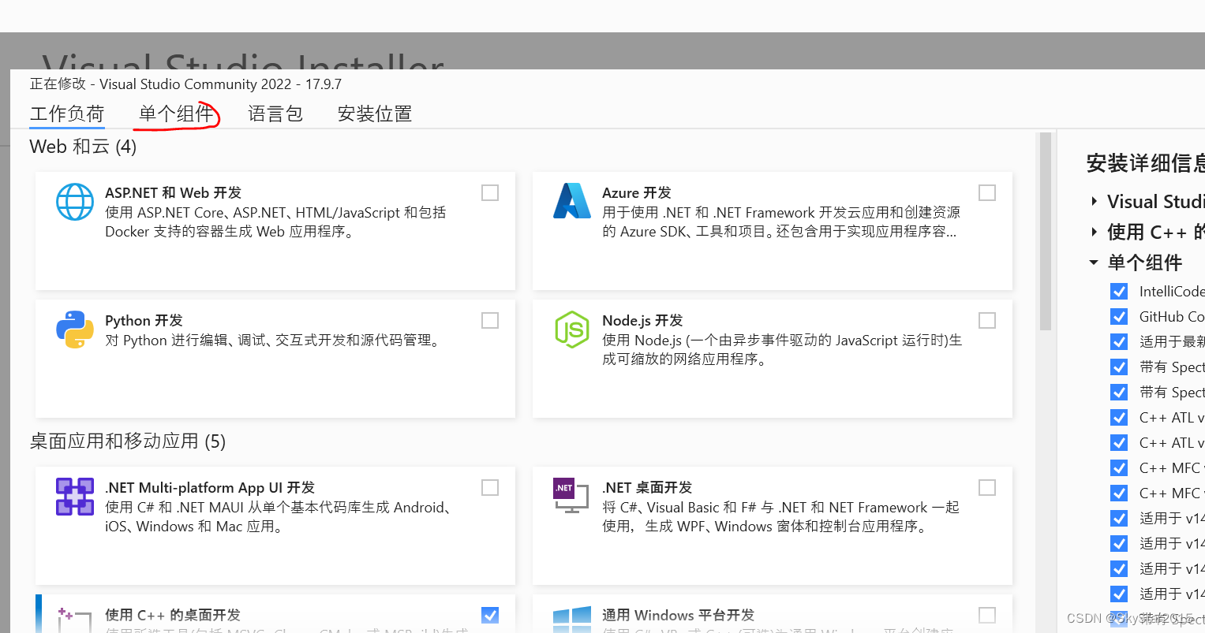The height and width of the screenshot is (633, 1205).
Task: Click the Python description about 编辑、调试
Action: pos(274,341)
